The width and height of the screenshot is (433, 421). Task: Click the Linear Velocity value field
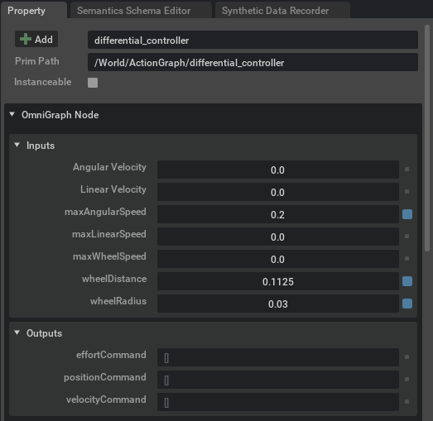(x=278, y=192)
